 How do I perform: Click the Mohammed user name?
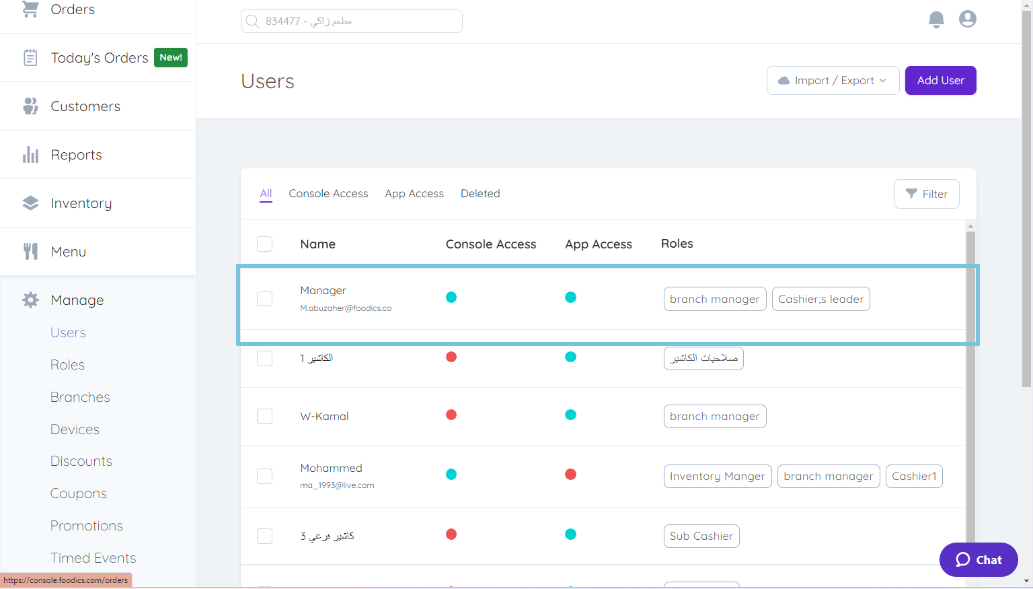(331, 468)
